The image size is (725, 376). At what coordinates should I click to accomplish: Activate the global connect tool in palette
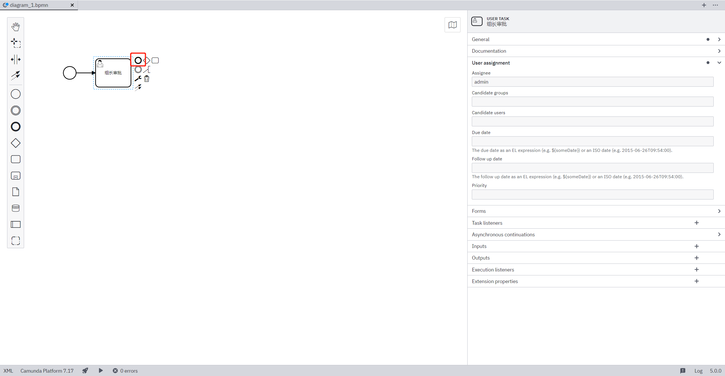(16, 75)
